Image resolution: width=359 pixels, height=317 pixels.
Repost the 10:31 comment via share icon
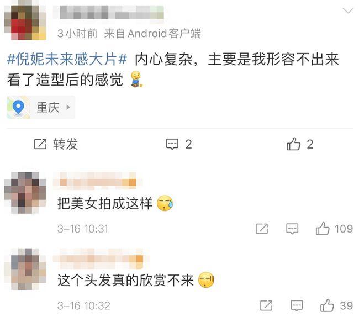(262, 229)
